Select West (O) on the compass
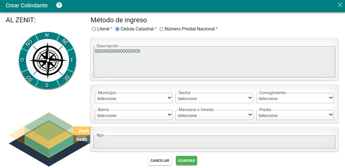The width and height of the screenshot is (345, 168). tap(22, 60)
